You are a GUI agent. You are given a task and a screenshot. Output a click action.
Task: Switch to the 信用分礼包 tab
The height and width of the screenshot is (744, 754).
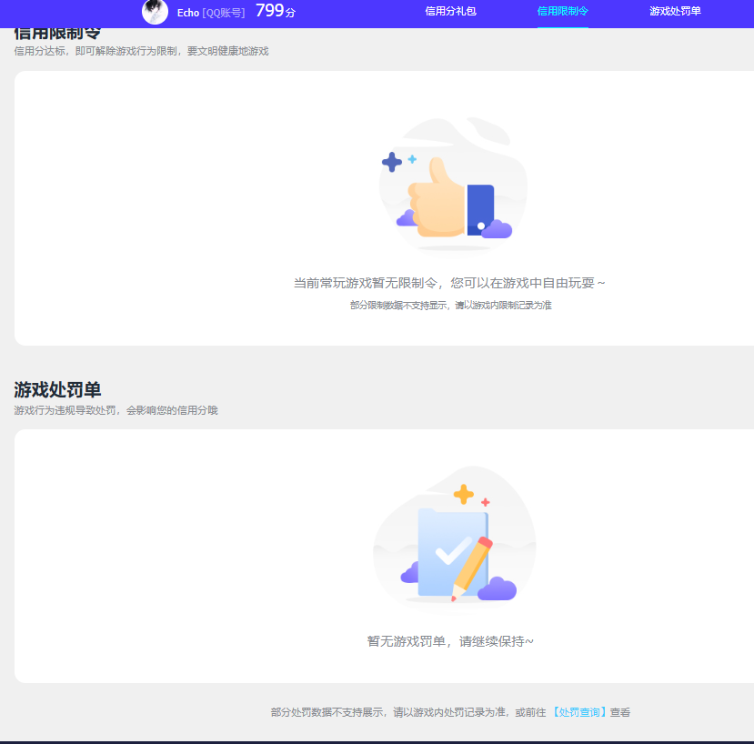[450, 13]
